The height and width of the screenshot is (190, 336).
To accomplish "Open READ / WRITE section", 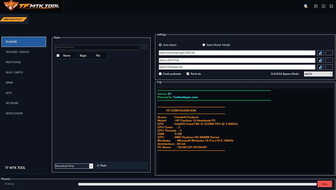I will coord(14,73).
